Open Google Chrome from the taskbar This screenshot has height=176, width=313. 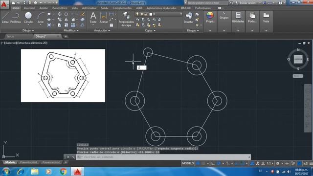(x=63, y=172)
